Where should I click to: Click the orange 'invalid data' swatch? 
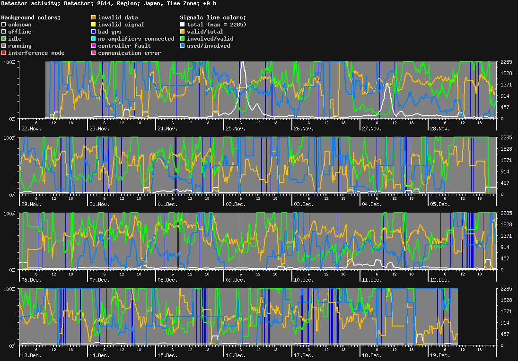tap(94, 17)
